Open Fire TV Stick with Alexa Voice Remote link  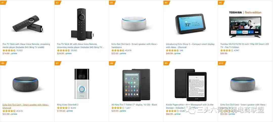pyautogui.click(x=26, y=46)
